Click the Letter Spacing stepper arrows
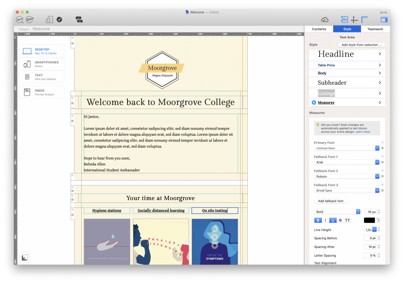The height and width of the screenshot is (283, 404). [x=379, y=255]
